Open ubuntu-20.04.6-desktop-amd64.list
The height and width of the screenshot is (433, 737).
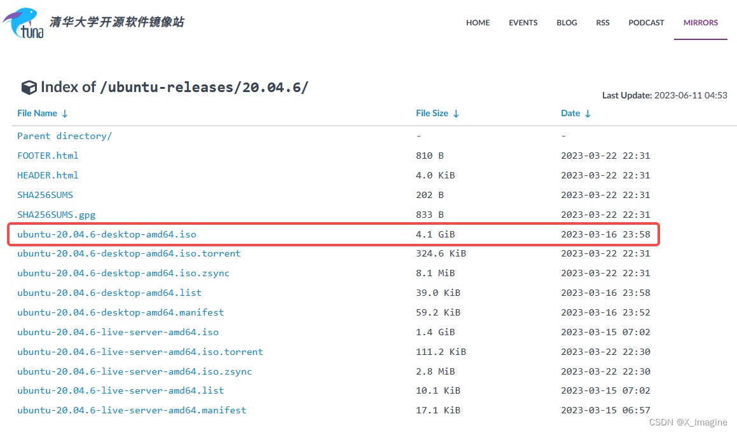pos(109,293)
